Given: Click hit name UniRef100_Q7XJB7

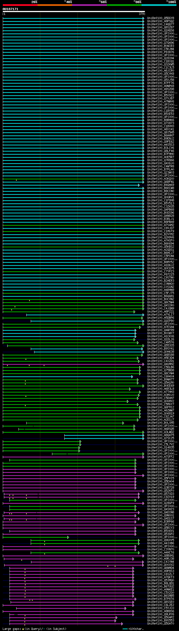Looking at the screenshot, I should 161,99.
